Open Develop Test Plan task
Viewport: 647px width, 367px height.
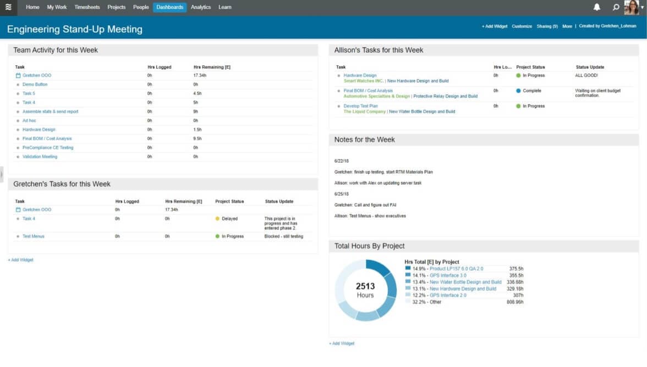pos(361,106)
